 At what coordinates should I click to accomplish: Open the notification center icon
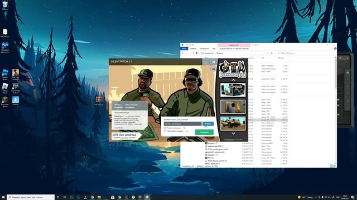point(353,197)
